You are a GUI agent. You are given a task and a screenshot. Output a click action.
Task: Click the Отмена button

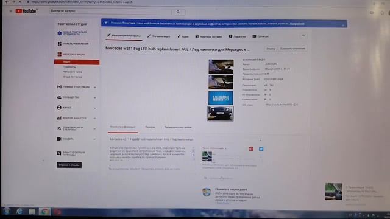271,49
